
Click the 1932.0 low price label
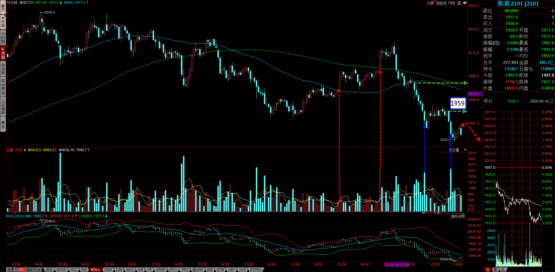point(445,140)
